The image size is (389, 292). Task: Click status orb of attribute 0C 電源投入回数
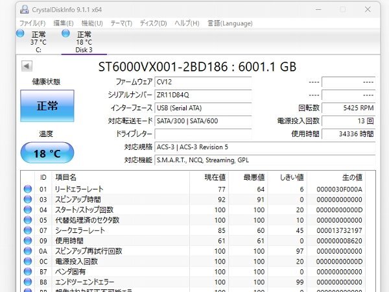pos(28,262)
